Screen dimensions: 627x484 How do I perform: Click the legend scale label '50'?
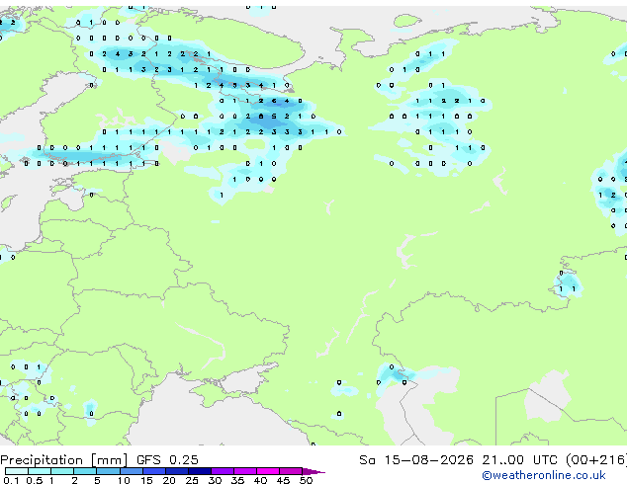click(x=306, y=480)
